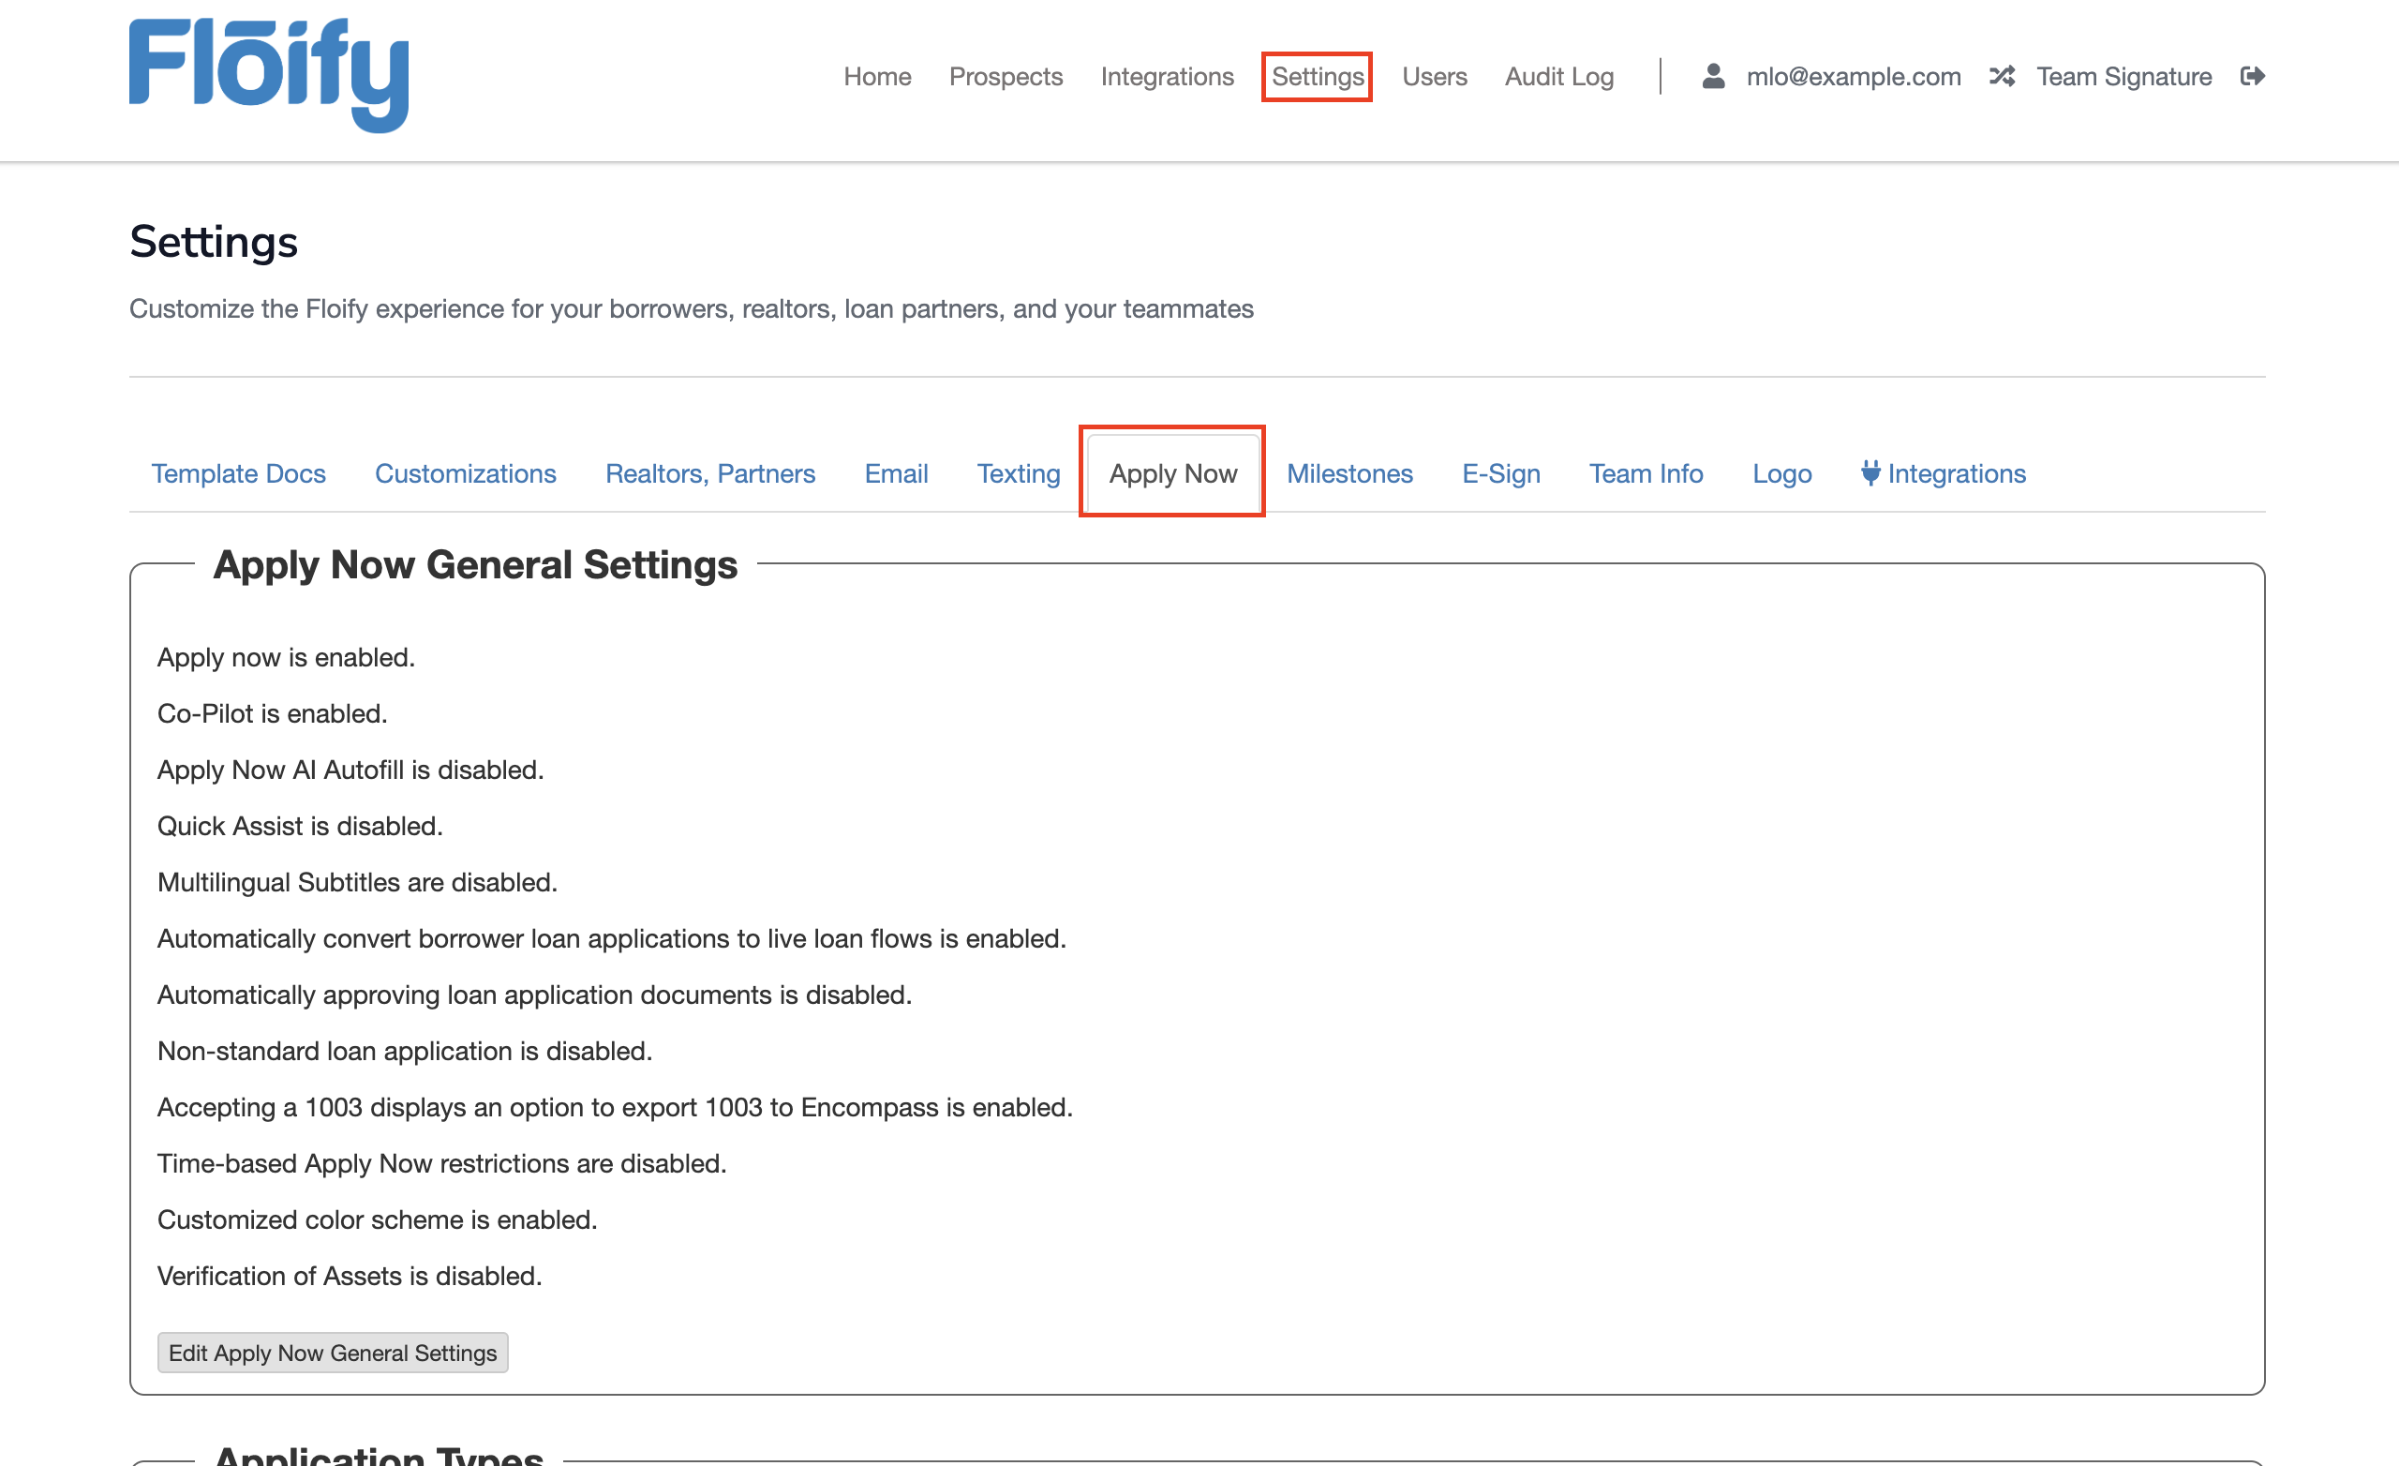Open the Users page
2399x1466 pixels.
coord(1433,76)
